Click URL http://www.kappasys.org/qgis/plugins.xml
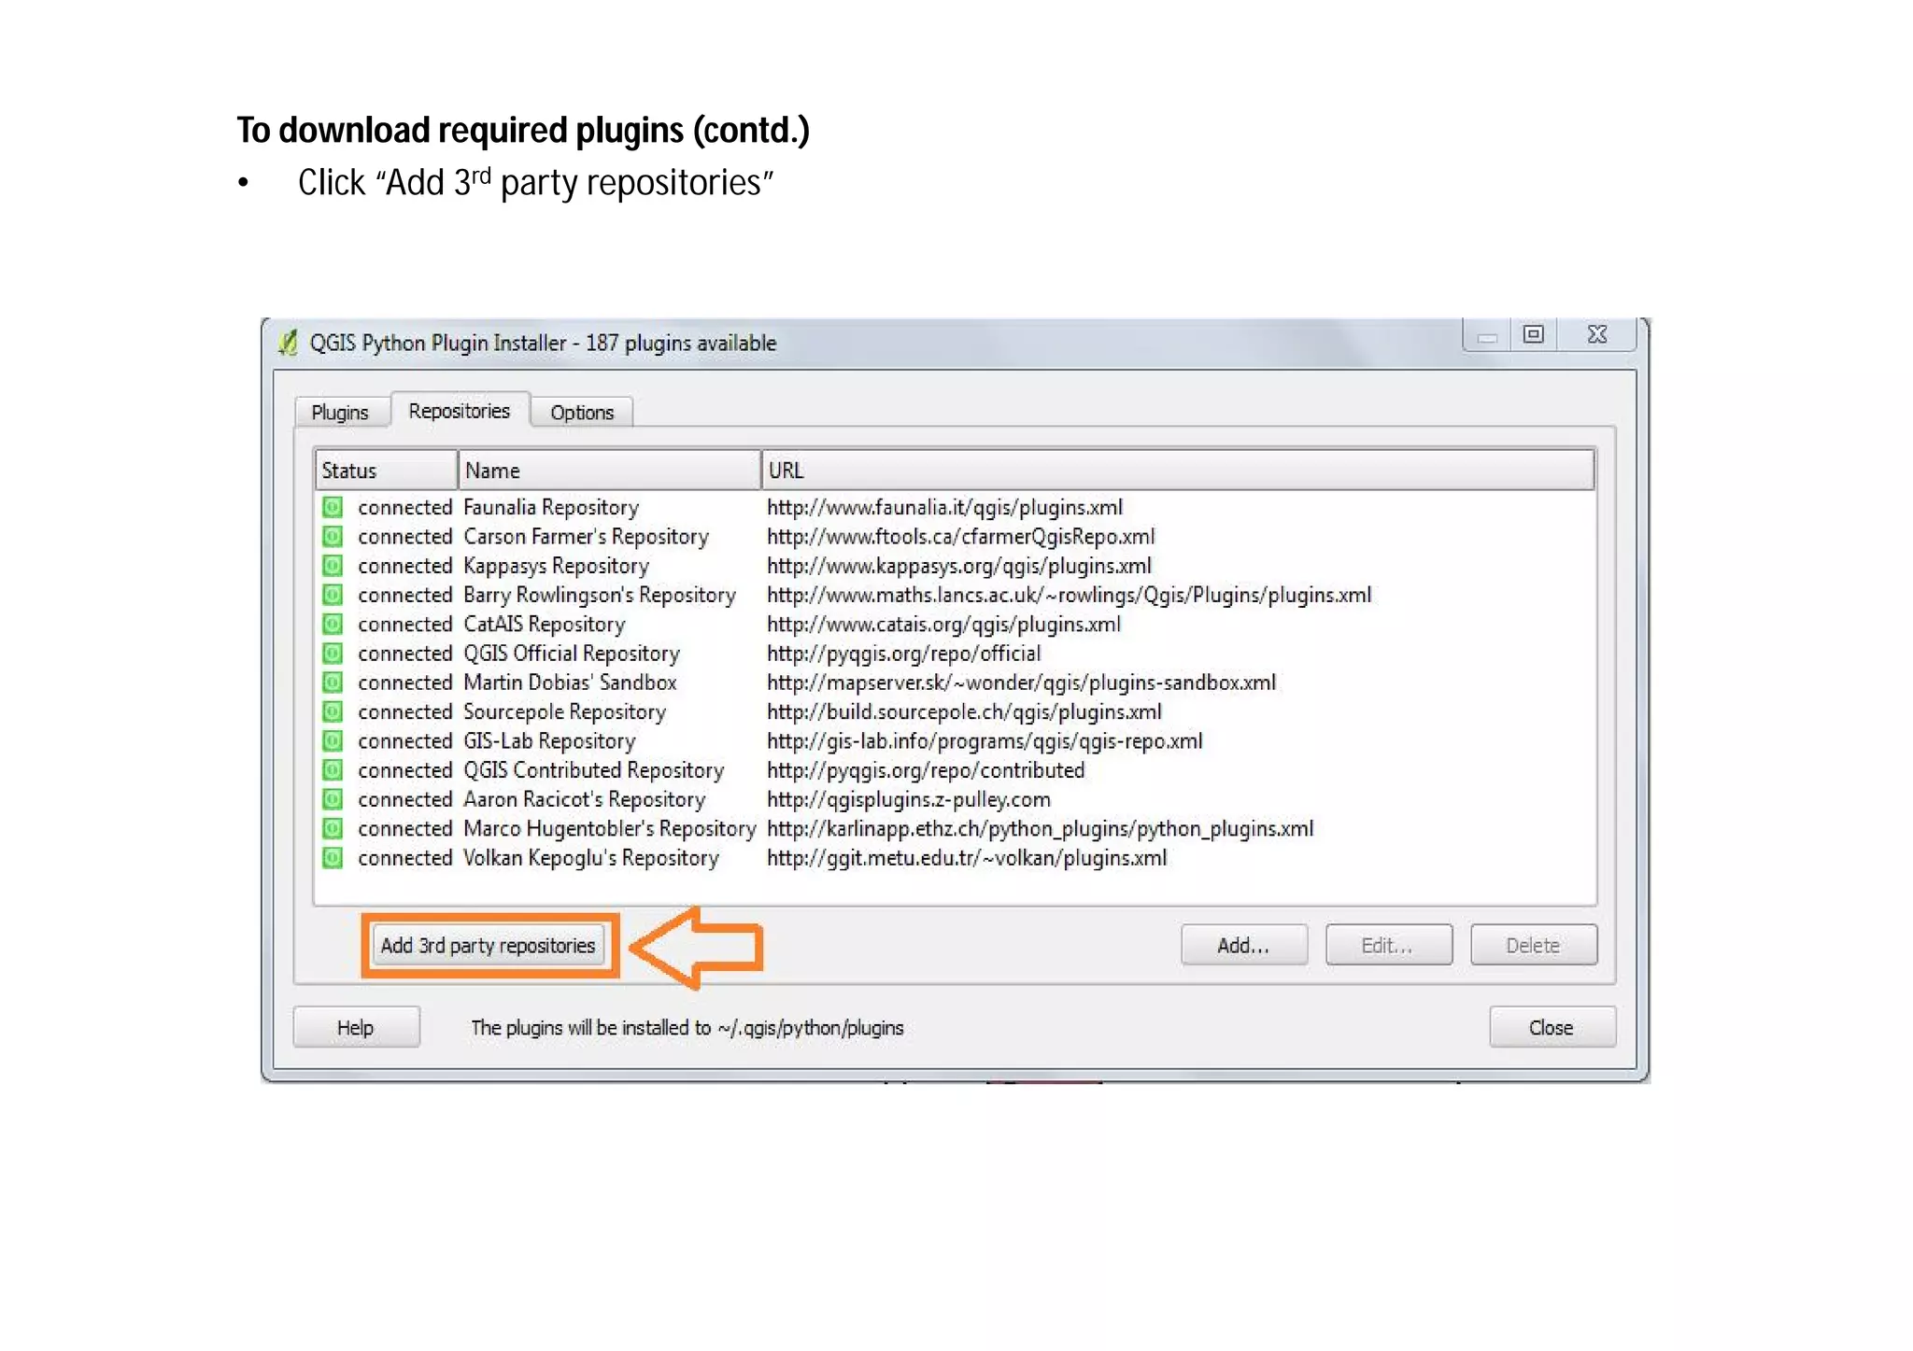This screenshot has width=1913, height=1351. point(959,565)
